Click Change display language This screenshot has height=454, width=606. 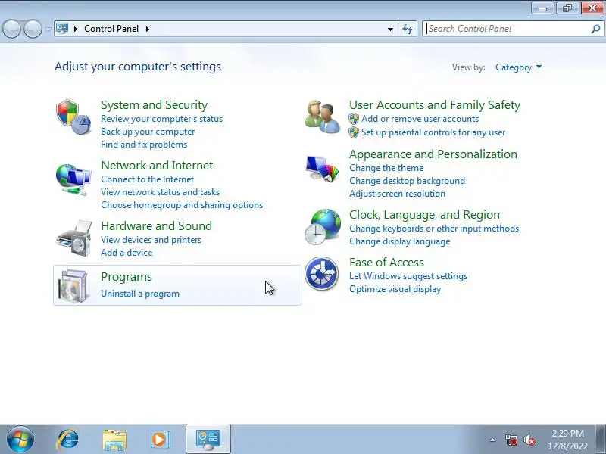tap(400, 241)
